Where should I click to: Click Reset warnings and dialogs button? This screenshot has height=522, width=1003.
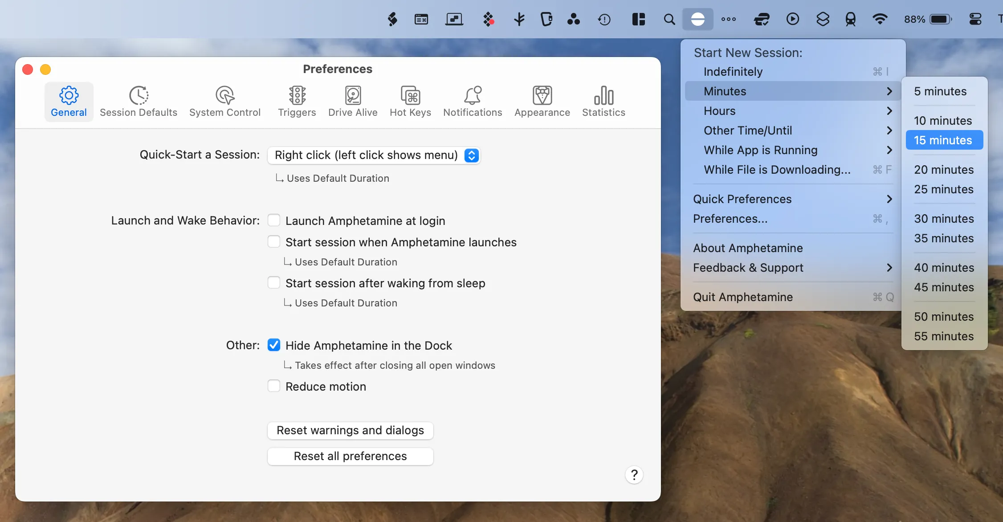pyautogui.click(x=350, y=430)
